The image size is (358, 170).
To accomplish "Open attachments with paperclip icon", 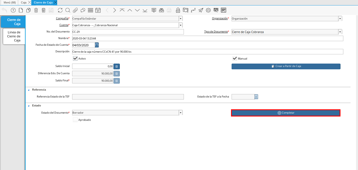I will click(x=75, y=10).
